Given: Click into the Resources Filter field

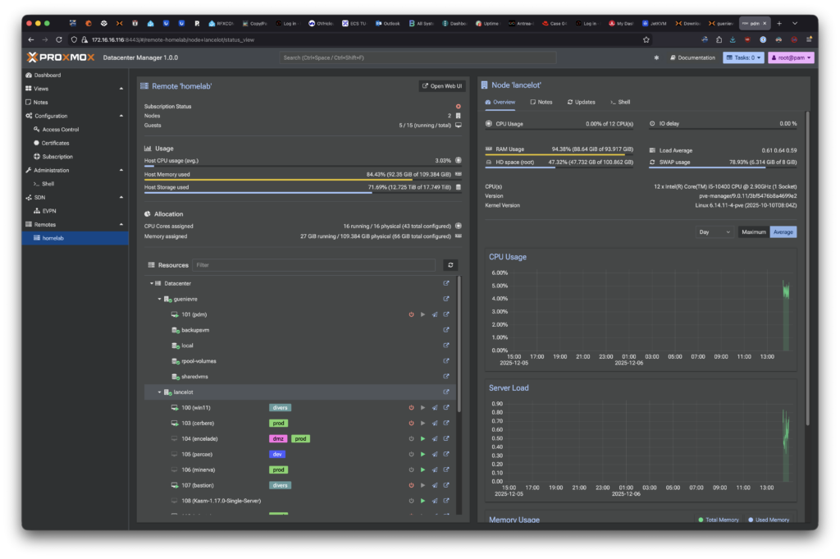Looking at the screenshot, I should [314, 265].
